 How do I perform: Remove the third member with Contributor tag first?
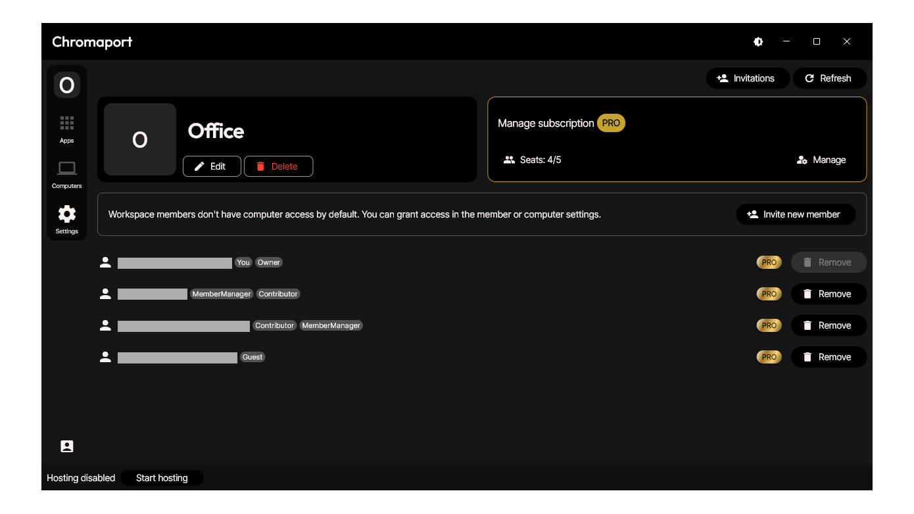(x=828, y=325)
